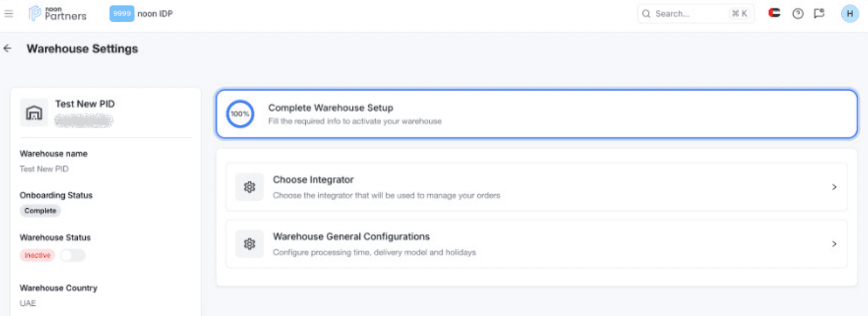Viewport: 868px width, 316px height.
Task: Open the hamburger navigation menu
Action: click(x=8, y=14)
